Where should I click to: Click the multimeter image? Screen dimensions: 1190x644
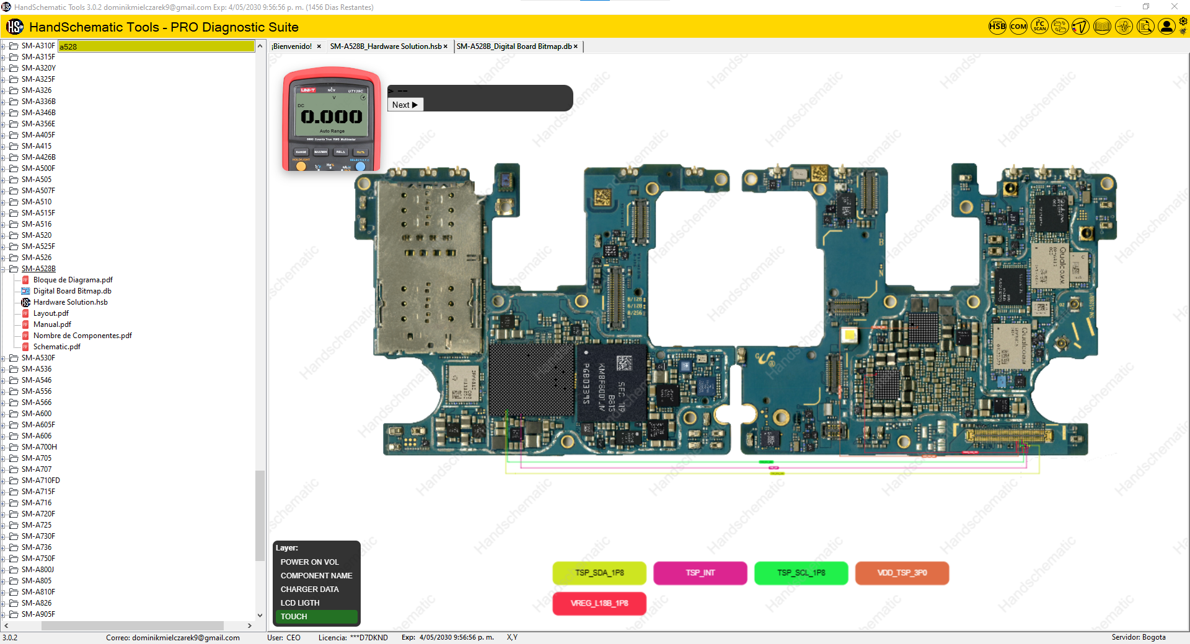click(x=332, y=119)
